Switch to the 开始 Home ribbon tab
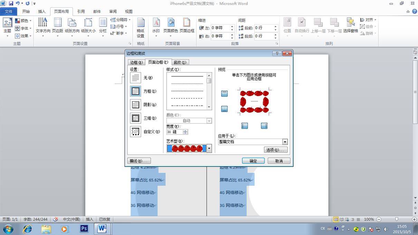 [26, 11]
